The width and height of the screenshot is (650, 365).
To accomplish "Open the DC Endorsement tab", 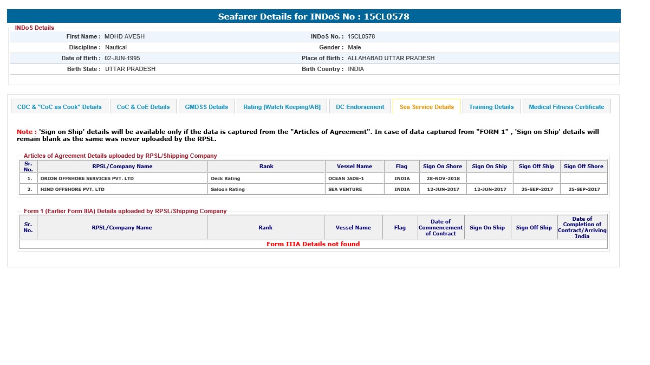I will pos(360,107).
